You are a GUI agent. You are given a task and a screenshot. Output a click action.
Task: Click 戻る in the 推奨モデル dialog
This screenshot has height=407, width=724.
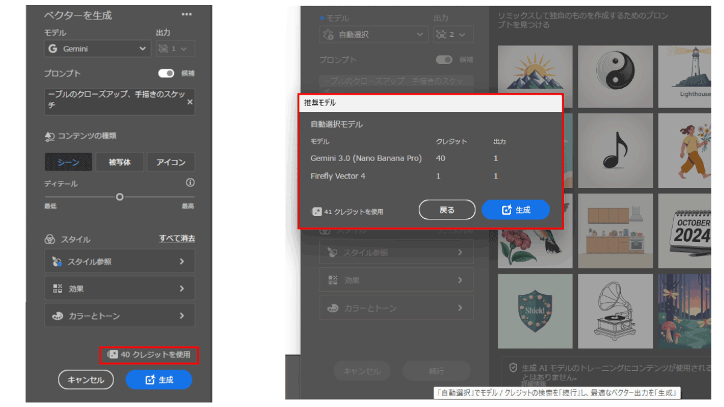[x=447, y=210]
